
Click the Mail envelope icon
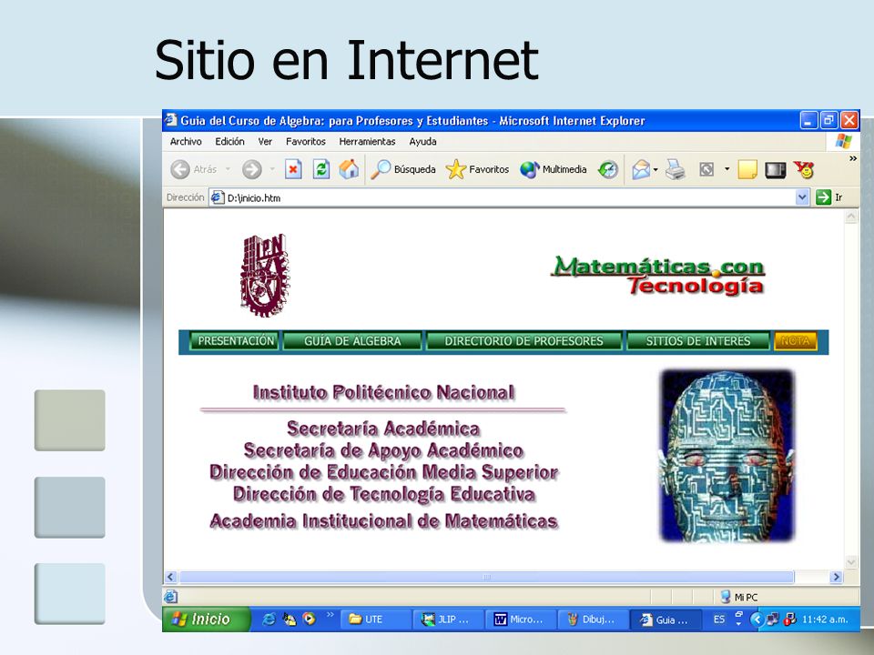click(641, 169)
